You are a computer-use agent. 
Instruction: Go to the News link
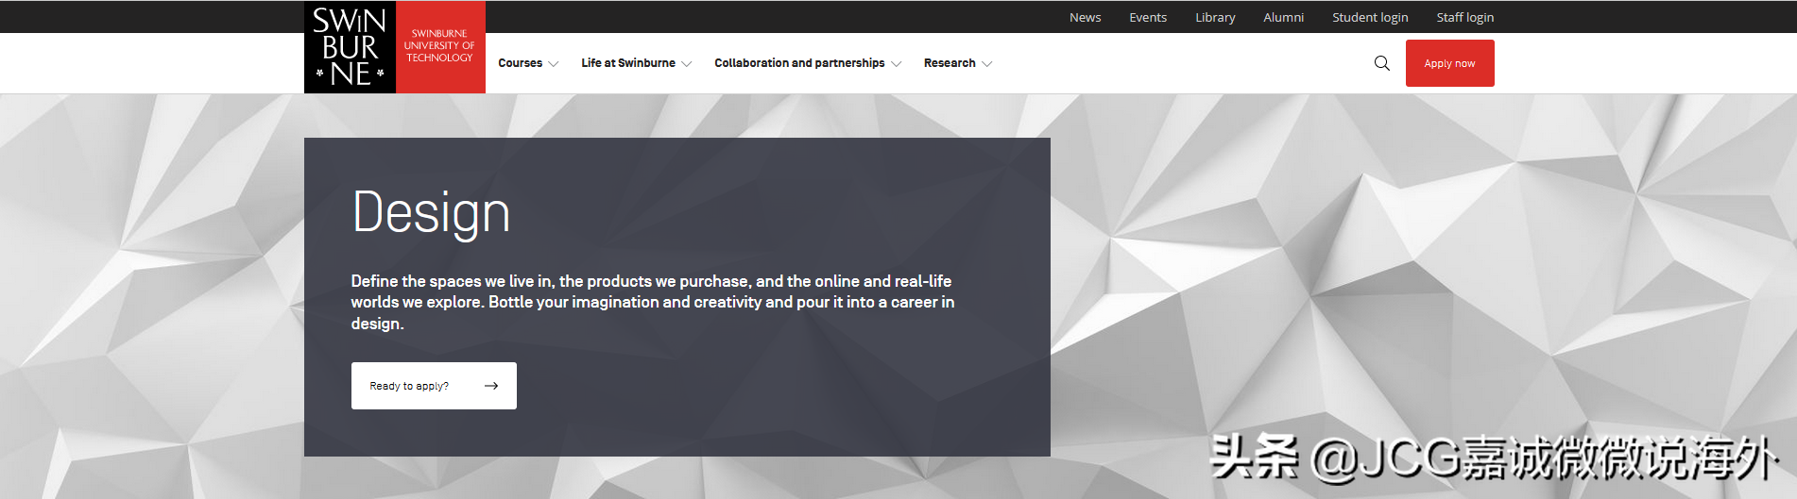pyautogui.click(x=1085, y=17)
